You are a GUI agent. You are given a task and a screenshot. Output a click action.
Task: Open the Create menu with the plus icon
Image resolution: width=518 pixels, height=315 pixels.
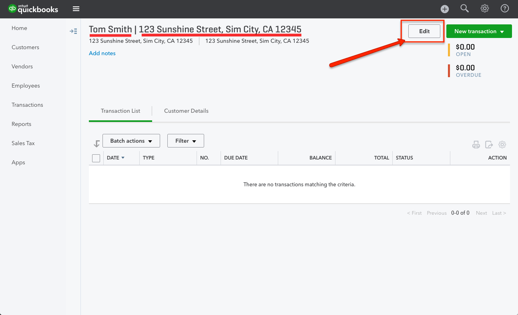pyautogui.click(x=445, y=8)
